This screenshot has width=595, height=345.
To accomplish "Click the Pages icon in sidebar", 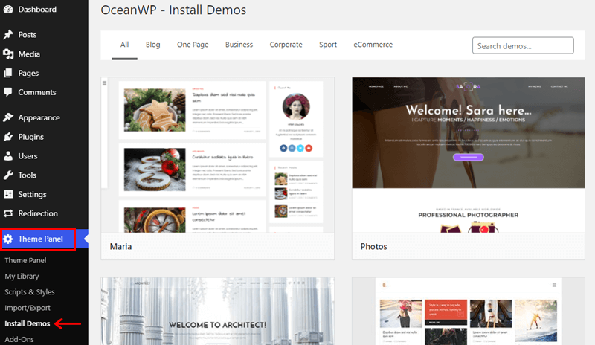I will pyautogui.click(x=8, y=73).
